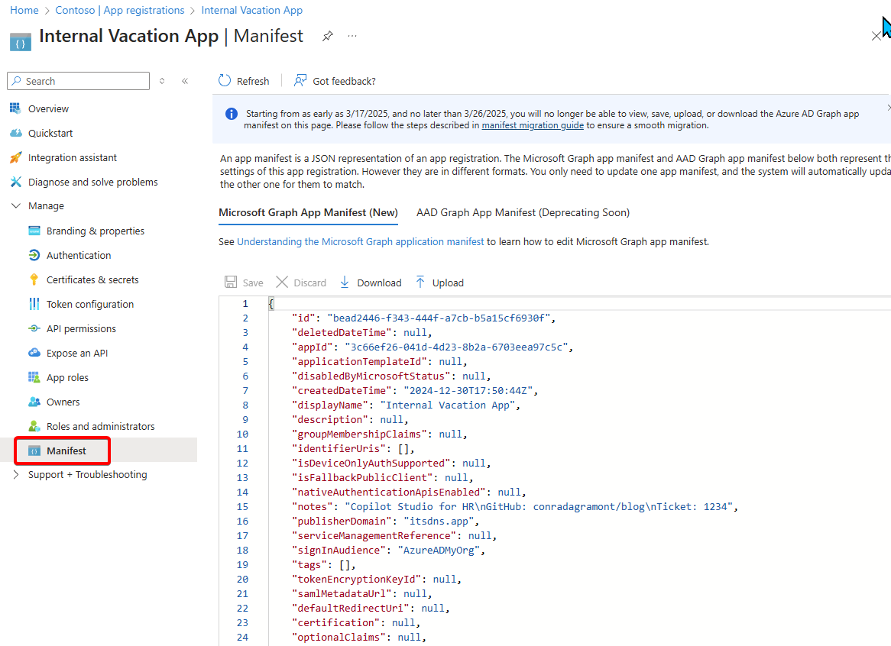Click the "displayName" line in manifest editor
The height and width of the screenshot is (646, 891).
[406, 405]
